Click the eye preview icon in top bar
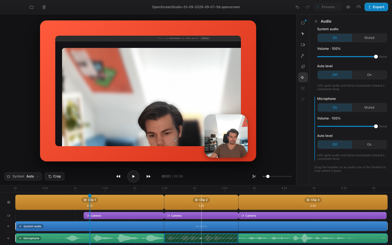Image resolution: width=392 pixels, height=245 pixels. tap(348, 7)
